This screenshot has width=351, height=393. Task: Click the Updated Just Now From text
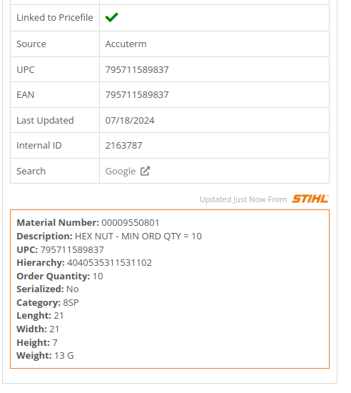coord(243,199)
